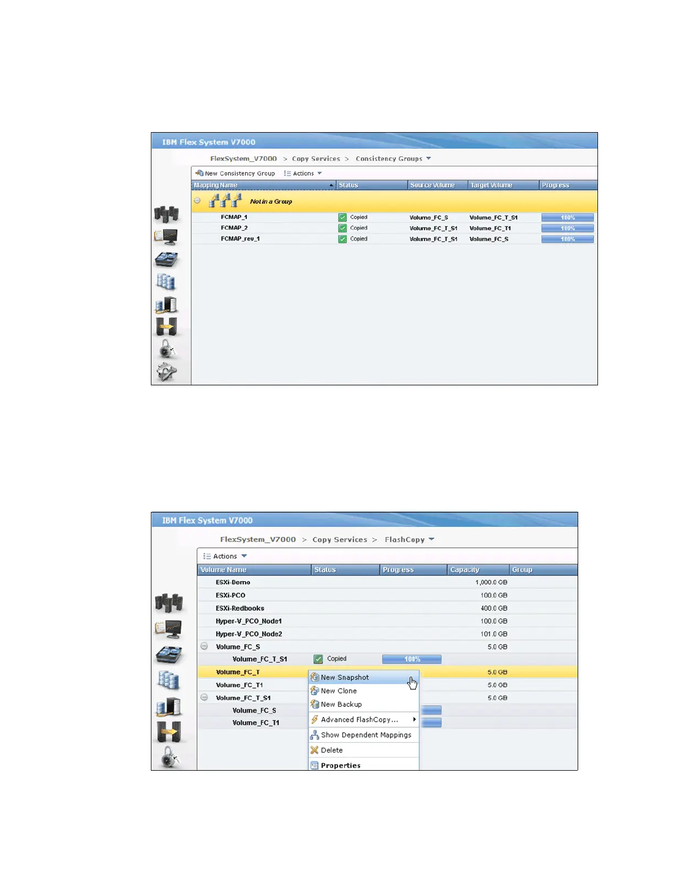Choose New Backup from context menu
Screen dimensions: 674x872
364,705
